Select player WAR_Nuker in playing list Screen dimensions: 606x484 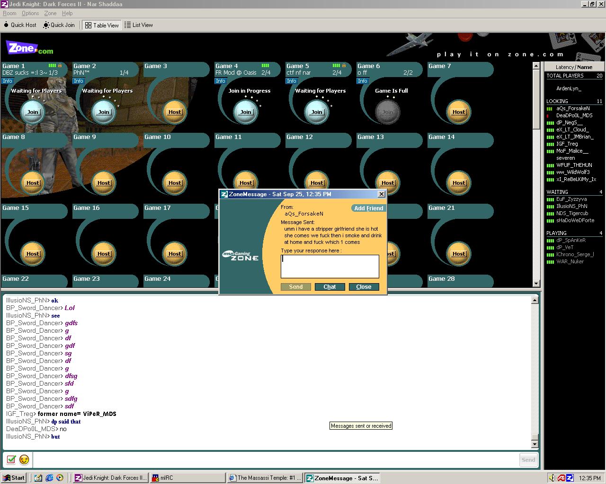[x=570, y=261]
